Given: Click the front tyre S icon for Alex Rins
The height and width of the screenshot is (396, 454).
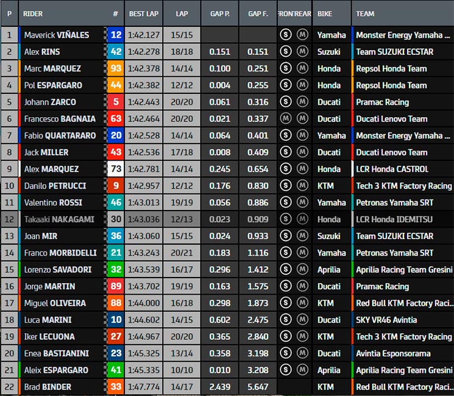Looking at the screenshot, I should (x=285, y=52).
